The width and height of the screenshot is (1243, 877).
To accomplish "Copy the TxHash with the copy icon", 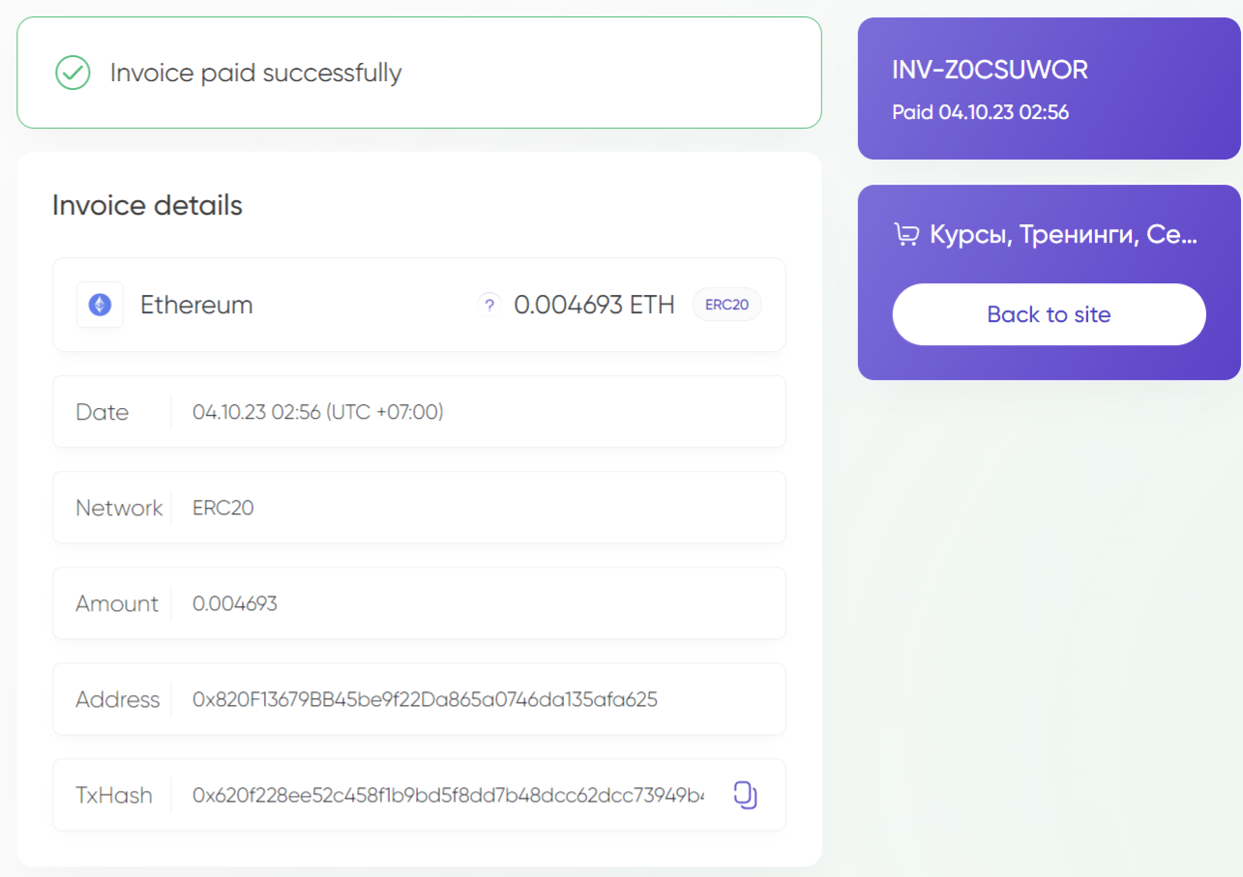I will 745,795.
